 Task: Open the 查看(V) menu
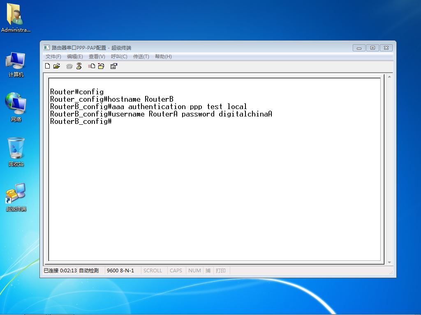(x=97, y=57)
